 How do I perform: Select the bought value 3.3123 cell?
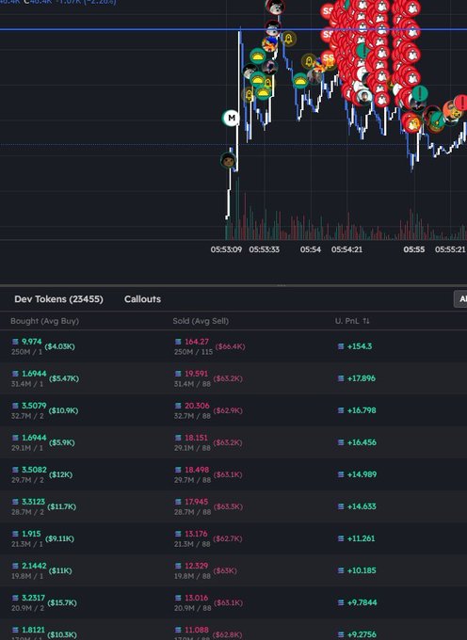pos(34,502)
